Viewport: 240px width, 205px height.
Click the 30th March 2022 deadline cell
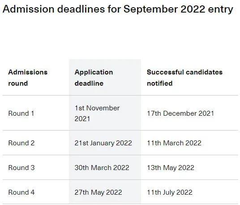[x=102, y=168]
